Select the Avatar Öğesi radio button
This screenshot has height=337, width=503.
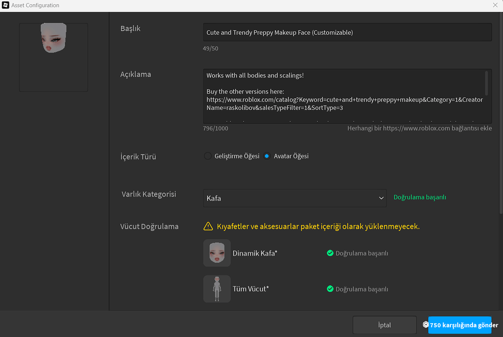pyautogui.click(x=267, y=156)
